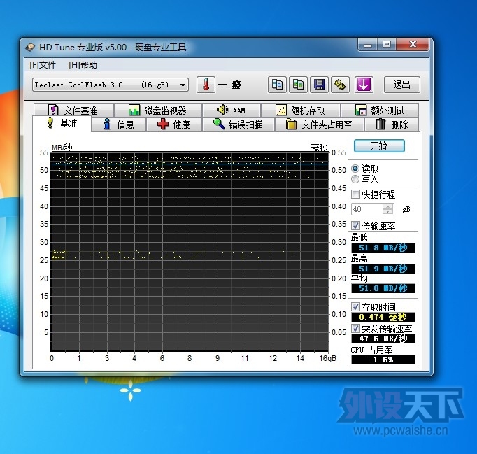
Task: Switch to the 随机存取 tab
Action: point(300,110)
